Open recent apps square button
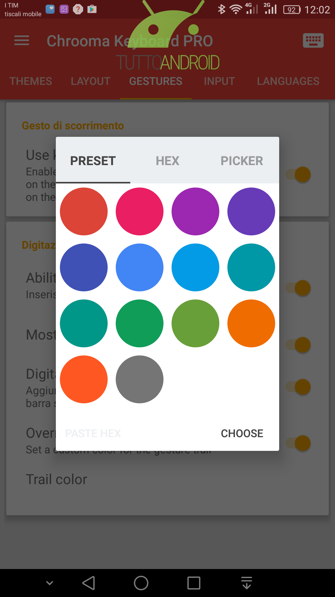 (194, 583)
